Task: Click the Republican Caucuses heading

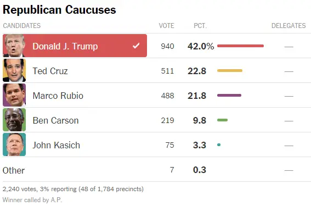Action: click(x=59, y=10)
